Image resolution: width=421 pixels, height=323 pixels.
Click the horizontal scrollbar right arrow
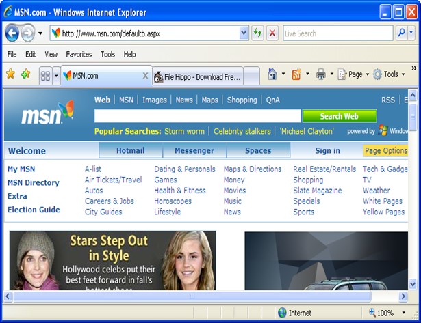tap(403, 296)
